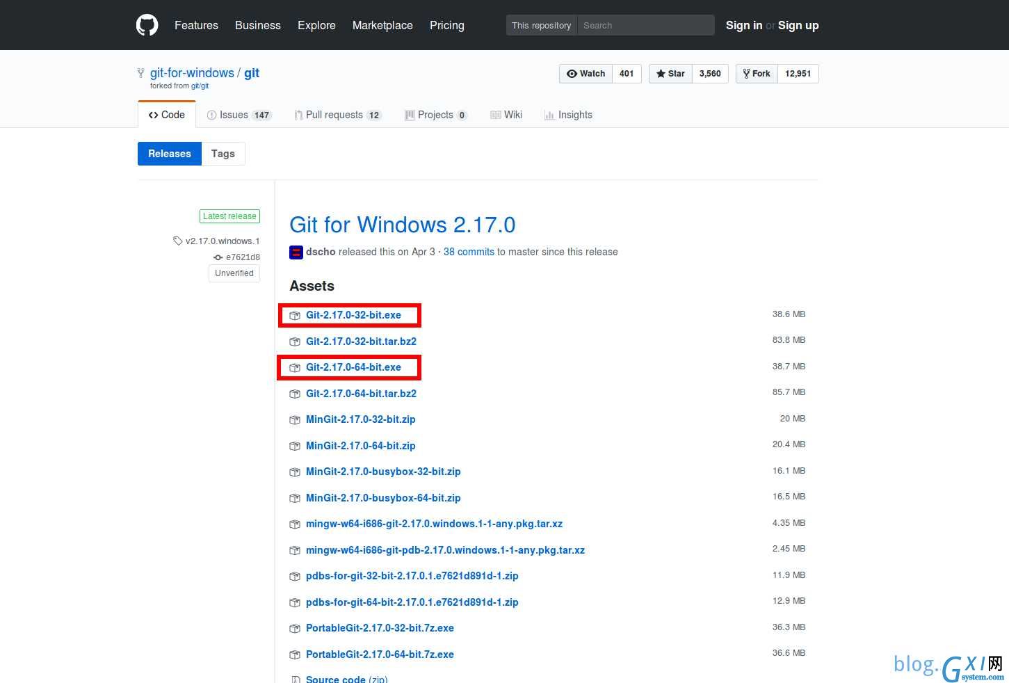This screenshot has width=1009, height=683.
Task: Switch to the Code tab
Action: pos(167,115)
